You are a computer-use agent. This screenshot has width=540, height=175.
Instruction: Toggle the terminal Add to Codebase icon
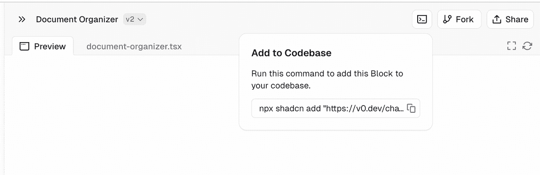pos(422,19)
